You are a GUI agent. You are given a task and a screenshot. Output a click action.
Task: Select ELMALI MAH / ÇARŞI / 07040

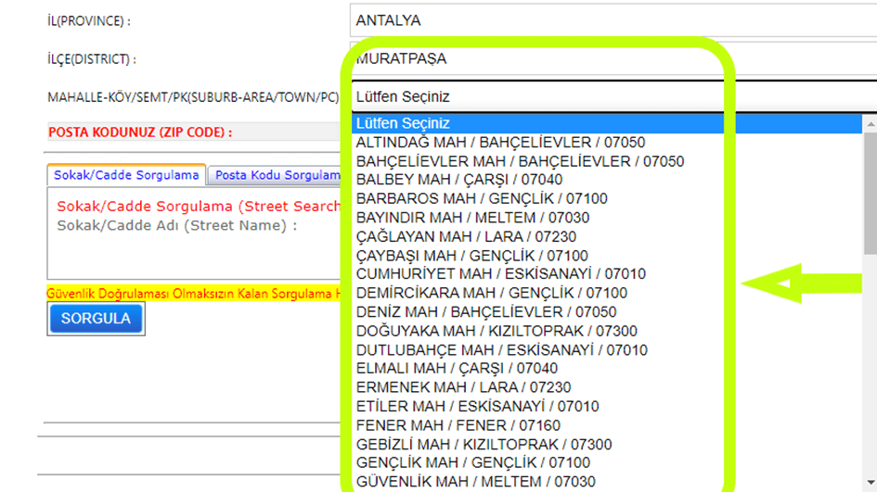click(x=457, y=369)
